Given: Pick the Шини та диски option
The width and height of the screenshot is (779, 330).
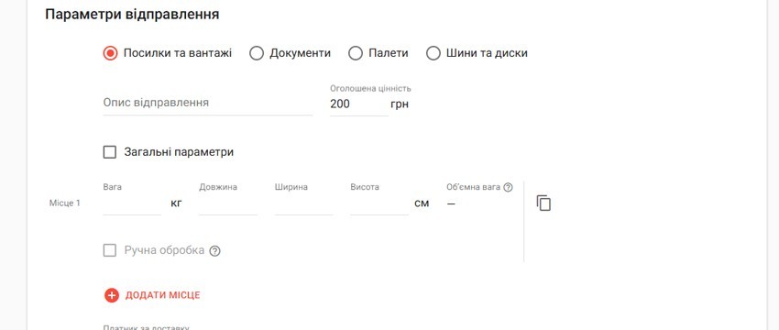Looking at the screenshot, I should [x=433, y=53].
